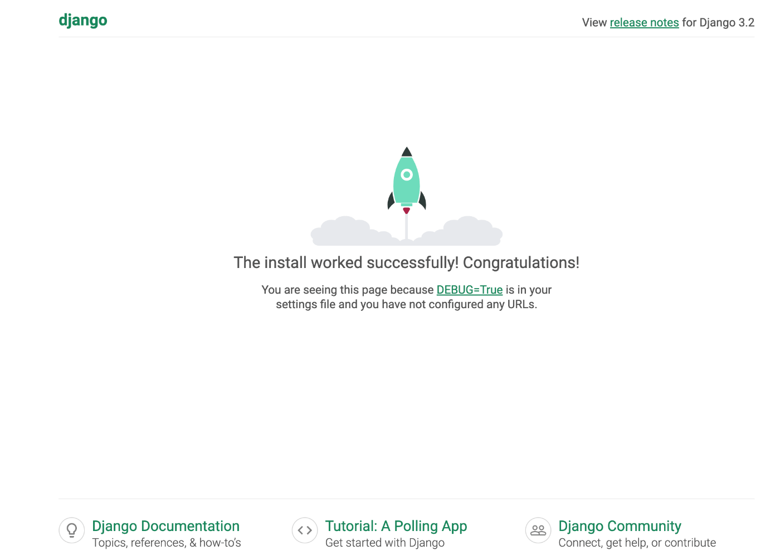Click the lightbulb documentation icon
780x560 pixels.
72,530
